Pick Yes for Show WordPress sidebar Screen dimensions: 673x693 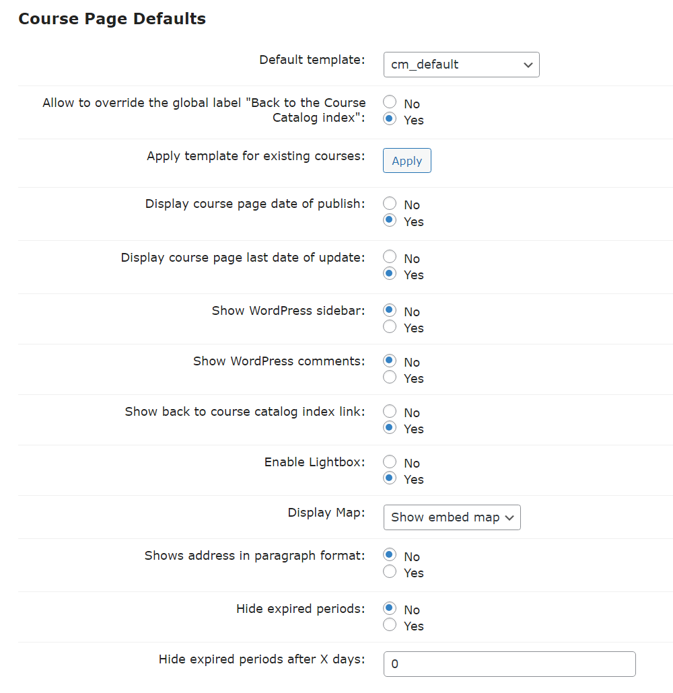[390, 327]
